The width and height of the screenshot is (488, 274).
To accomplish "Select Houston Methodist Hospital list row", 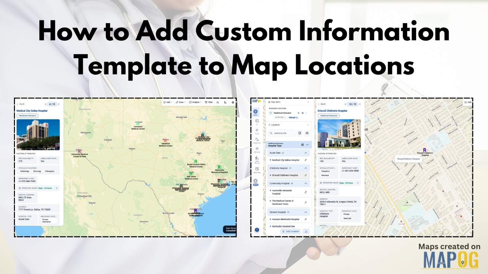I will tap(289, 219).
